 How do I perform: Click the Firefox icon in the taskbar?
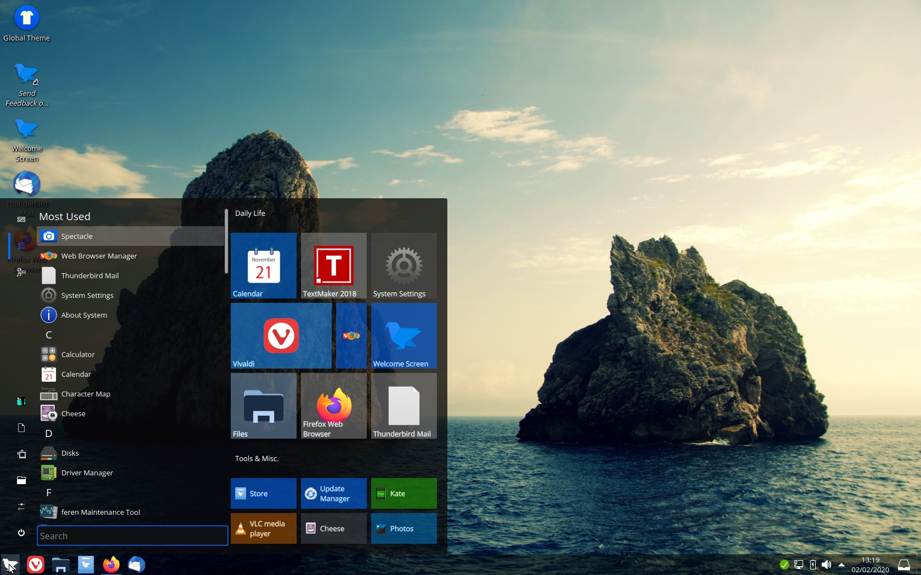tap(111, 564)
